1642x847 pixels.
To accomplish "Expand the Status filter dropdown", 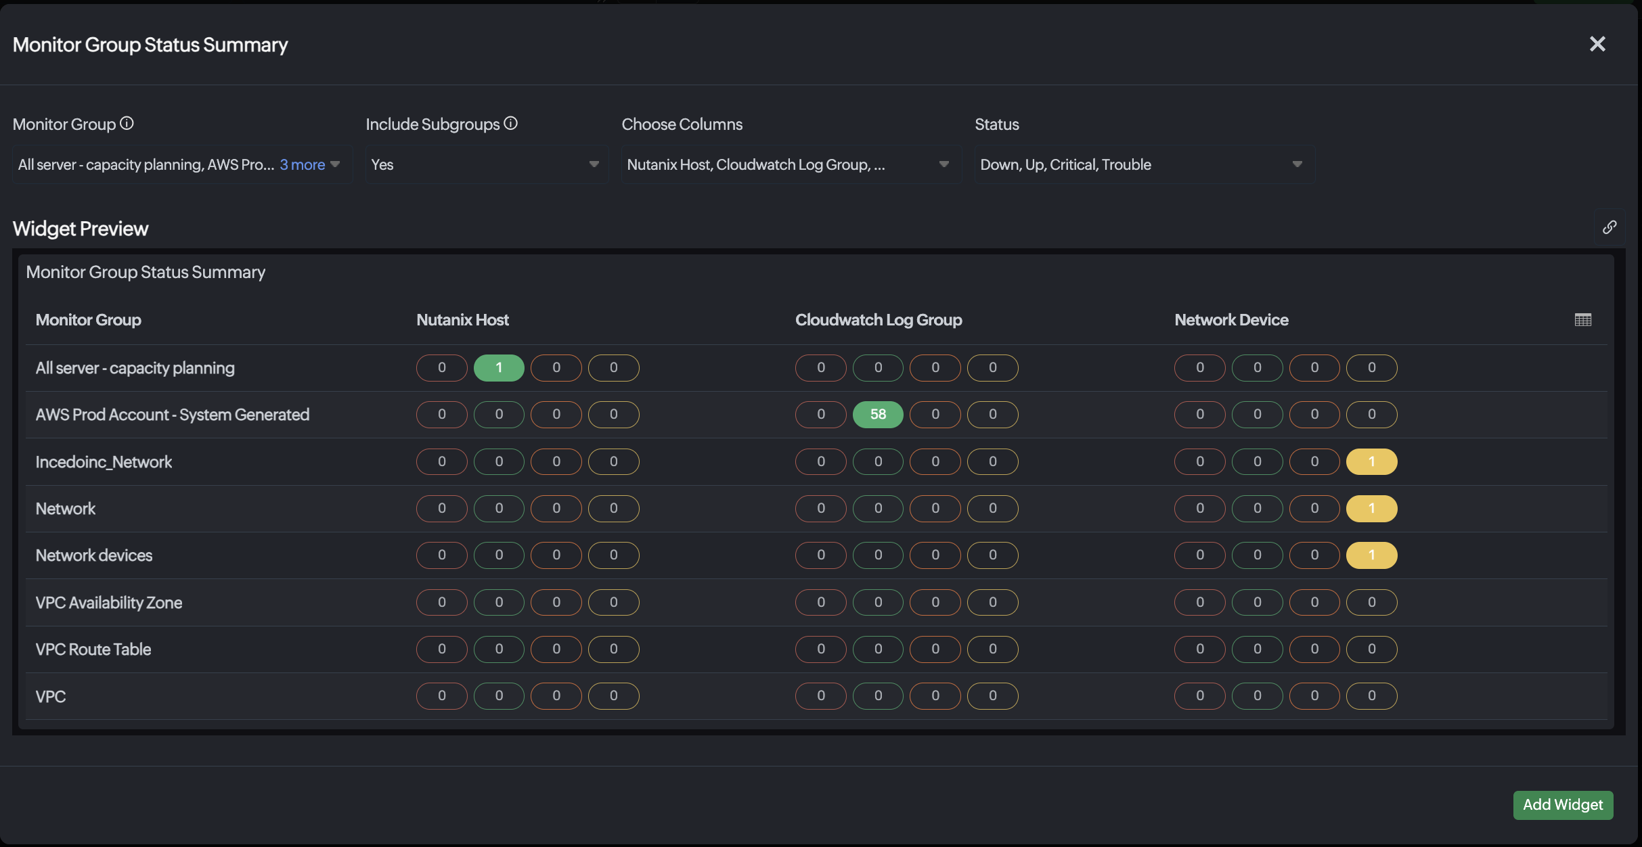I will pyautogui.click(x=1145, y=164).
